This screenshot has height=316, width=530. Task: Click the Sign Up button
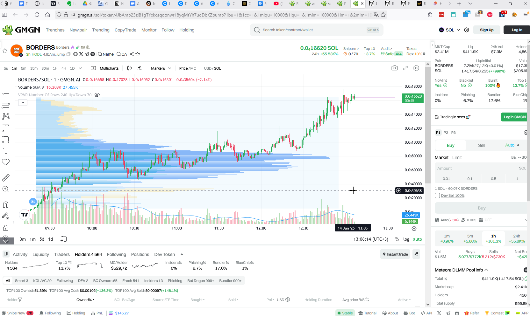(x=487, y=30)
